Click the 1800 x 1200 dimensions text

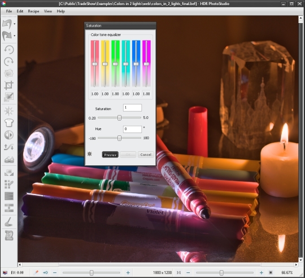tap(162, 272)
